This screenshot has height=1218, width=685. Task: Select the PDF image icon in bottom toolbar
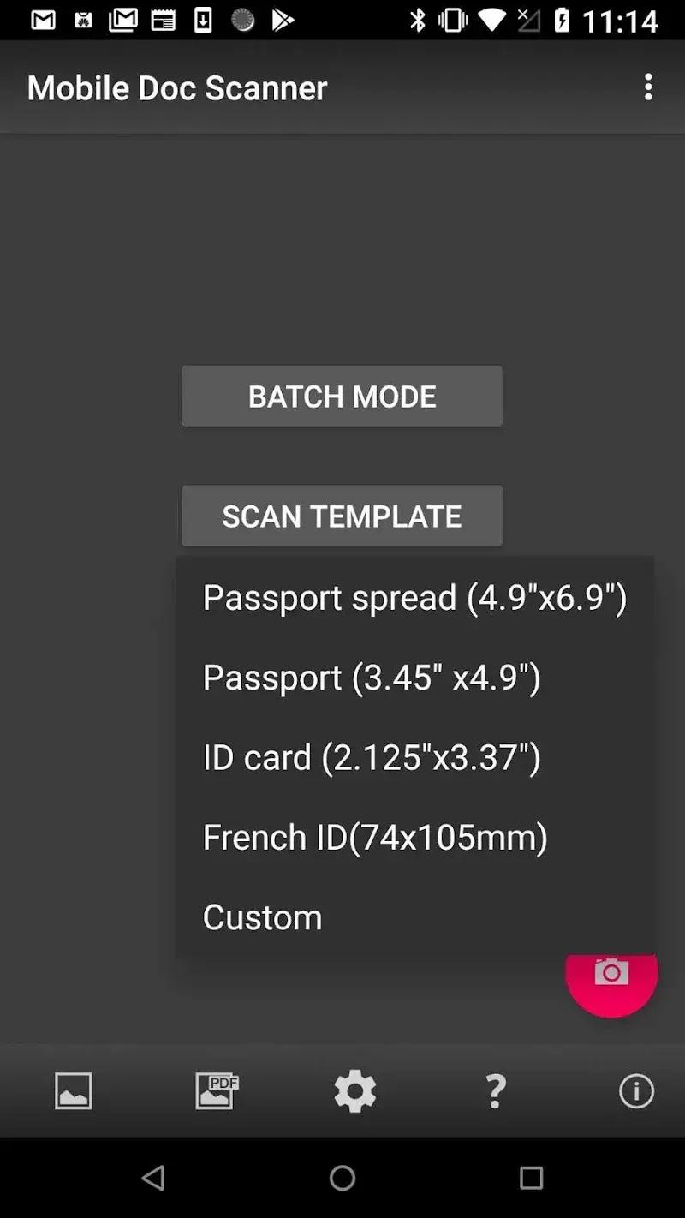click(x=215, y=1091)
